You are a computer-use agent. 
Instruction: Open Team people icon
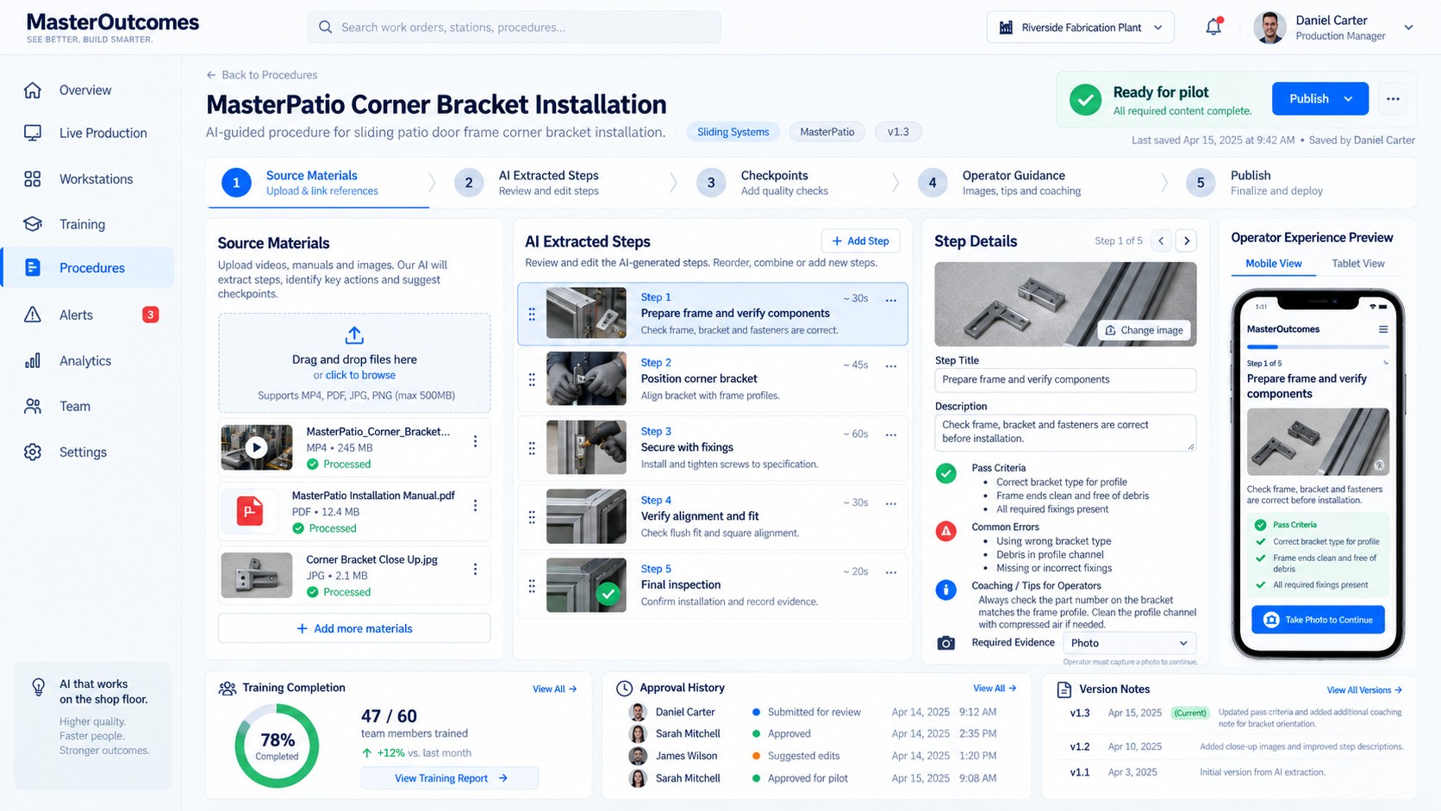[x=33, y=406]
